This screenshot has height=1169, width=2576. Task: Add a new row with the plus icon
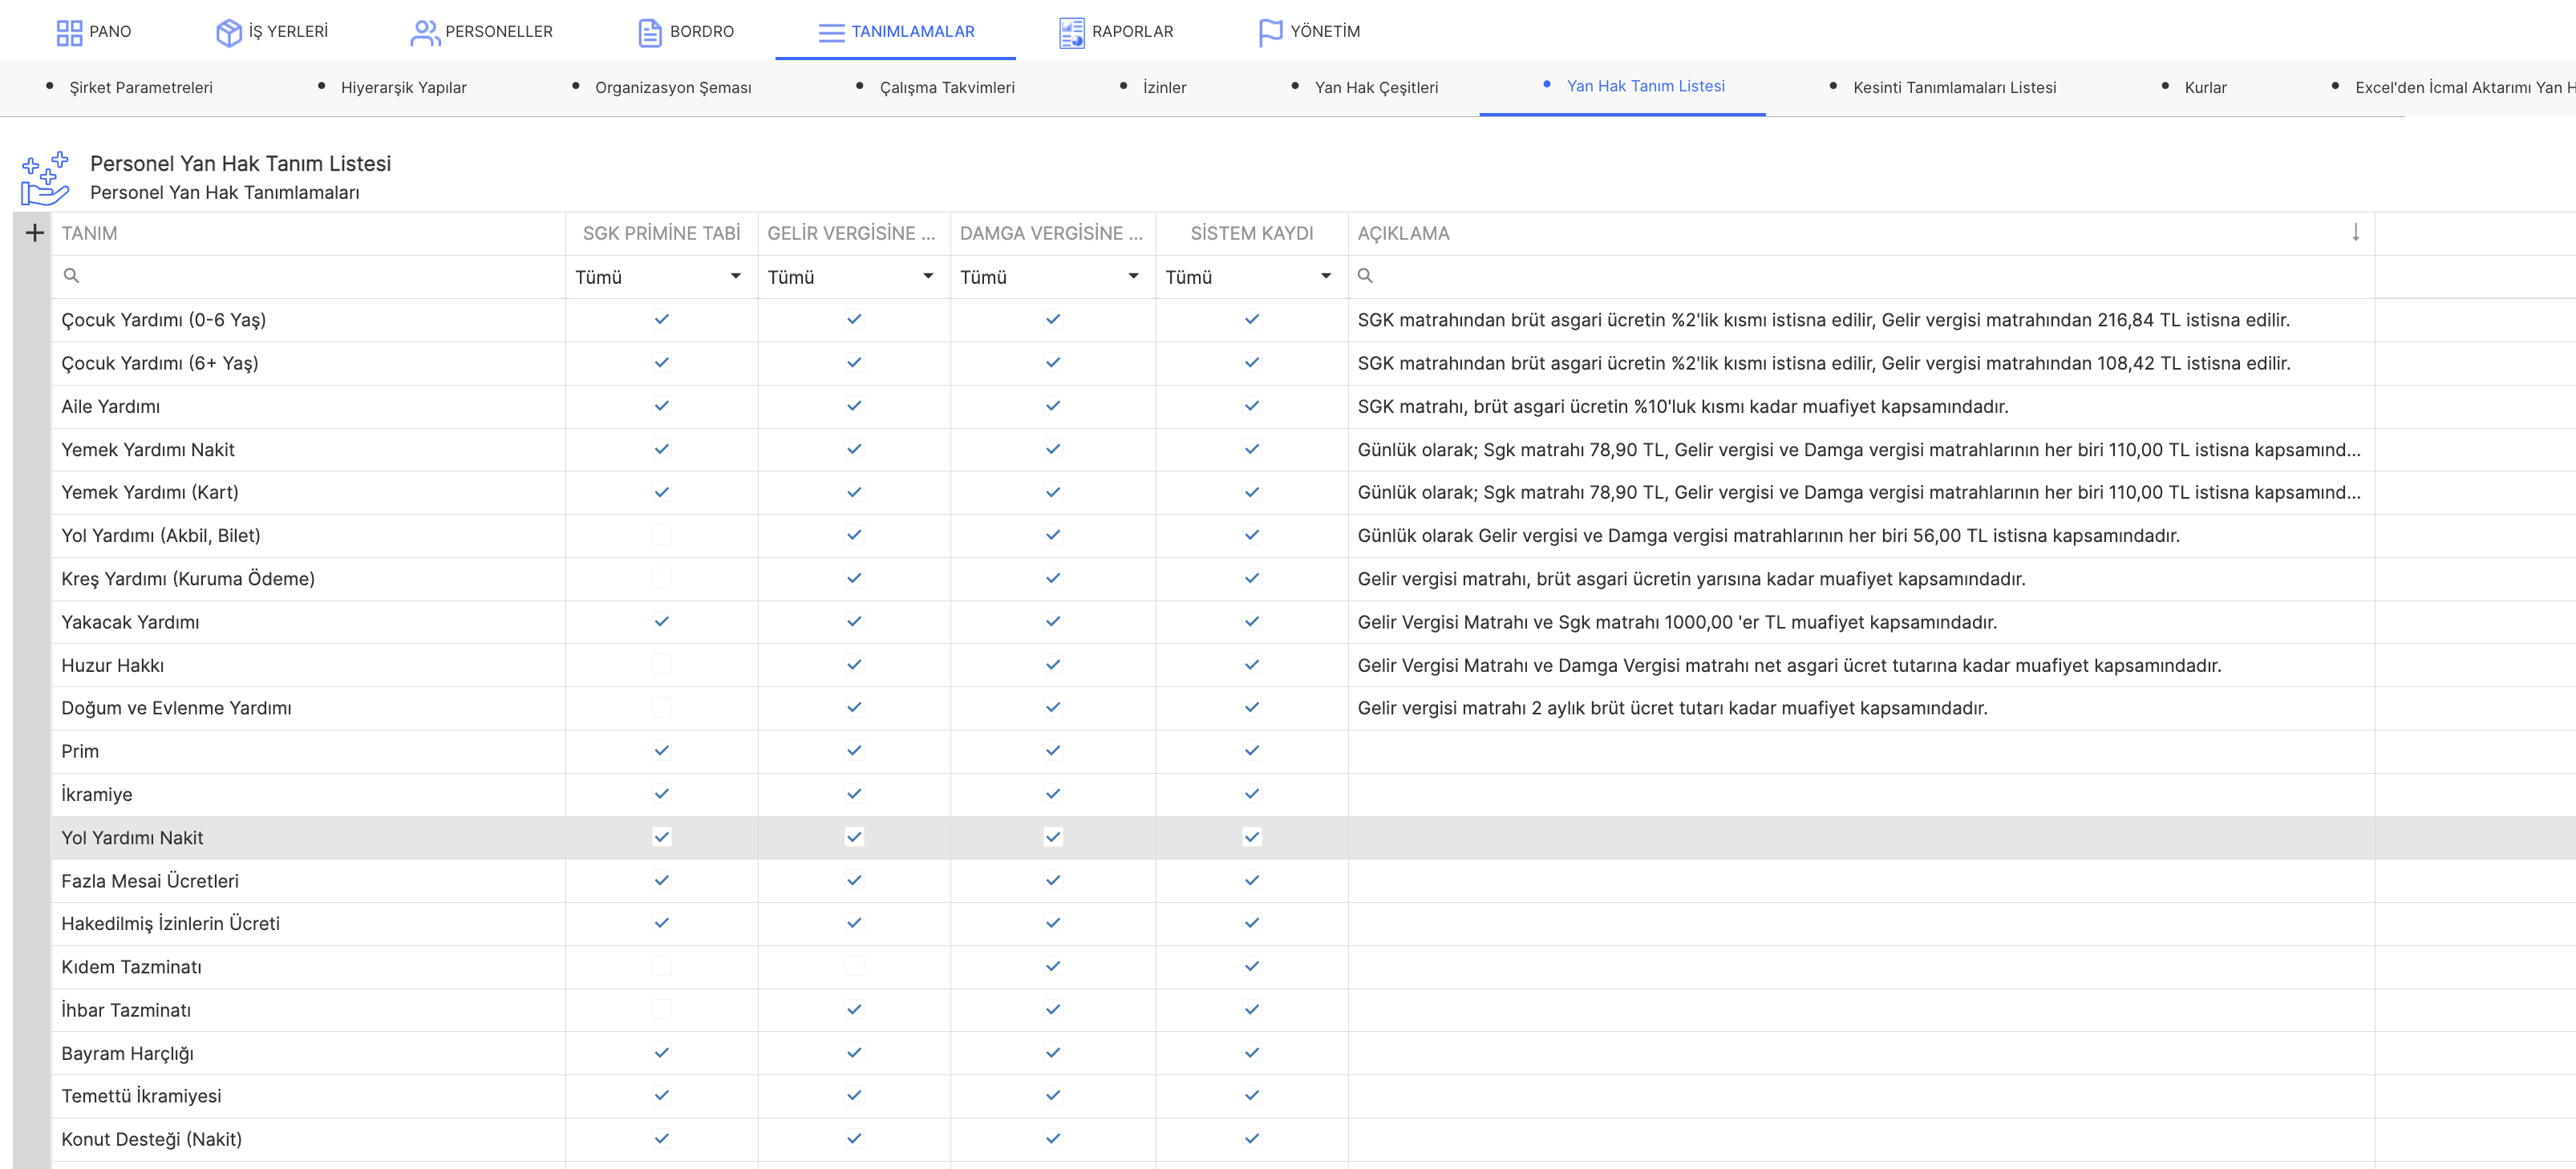click(x=34, y=233)
